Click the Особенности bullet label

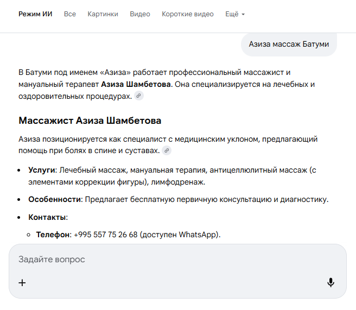[54, 199]
